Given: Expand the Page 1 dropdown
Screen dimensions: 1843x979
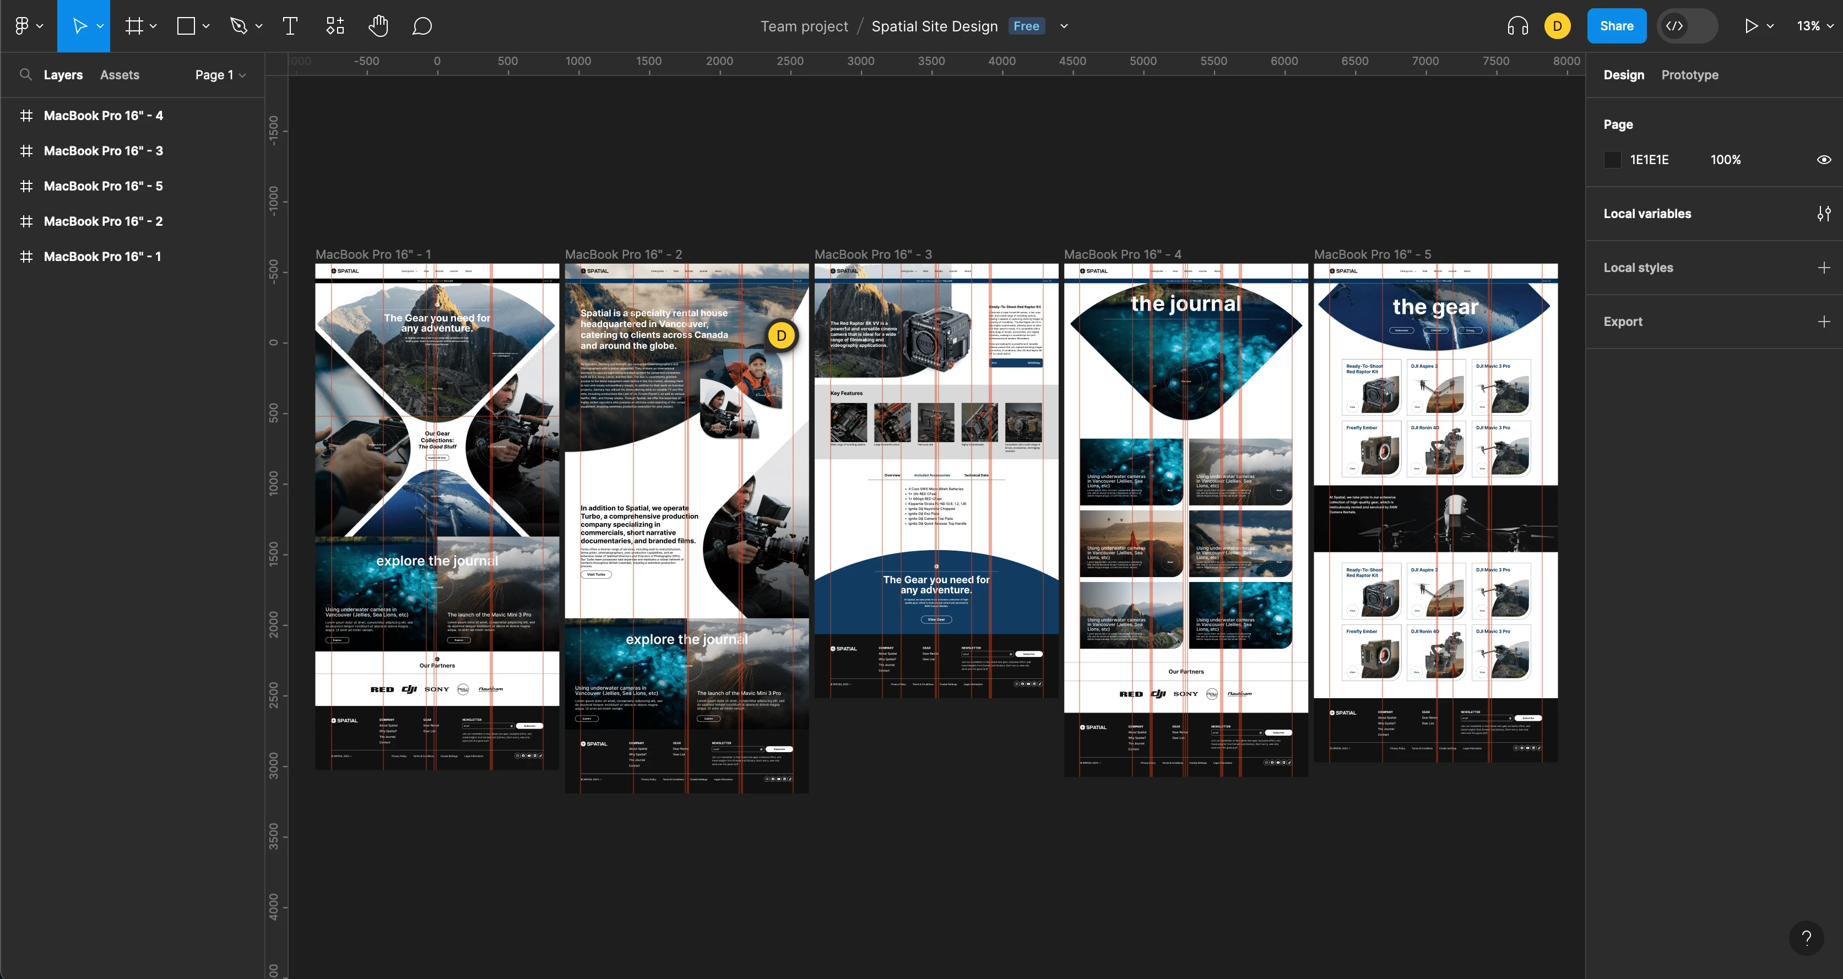Looking at the screenshot, I should [220, 75].
